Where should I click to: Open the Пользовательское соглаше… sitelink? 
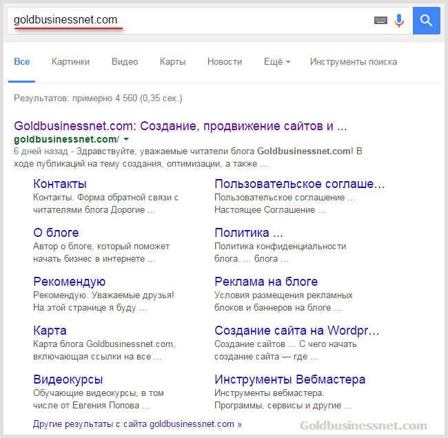pyautogui.click(x=299, y=184)
